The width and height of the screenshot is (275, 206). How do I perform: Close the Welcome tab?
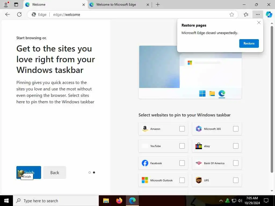84,5
